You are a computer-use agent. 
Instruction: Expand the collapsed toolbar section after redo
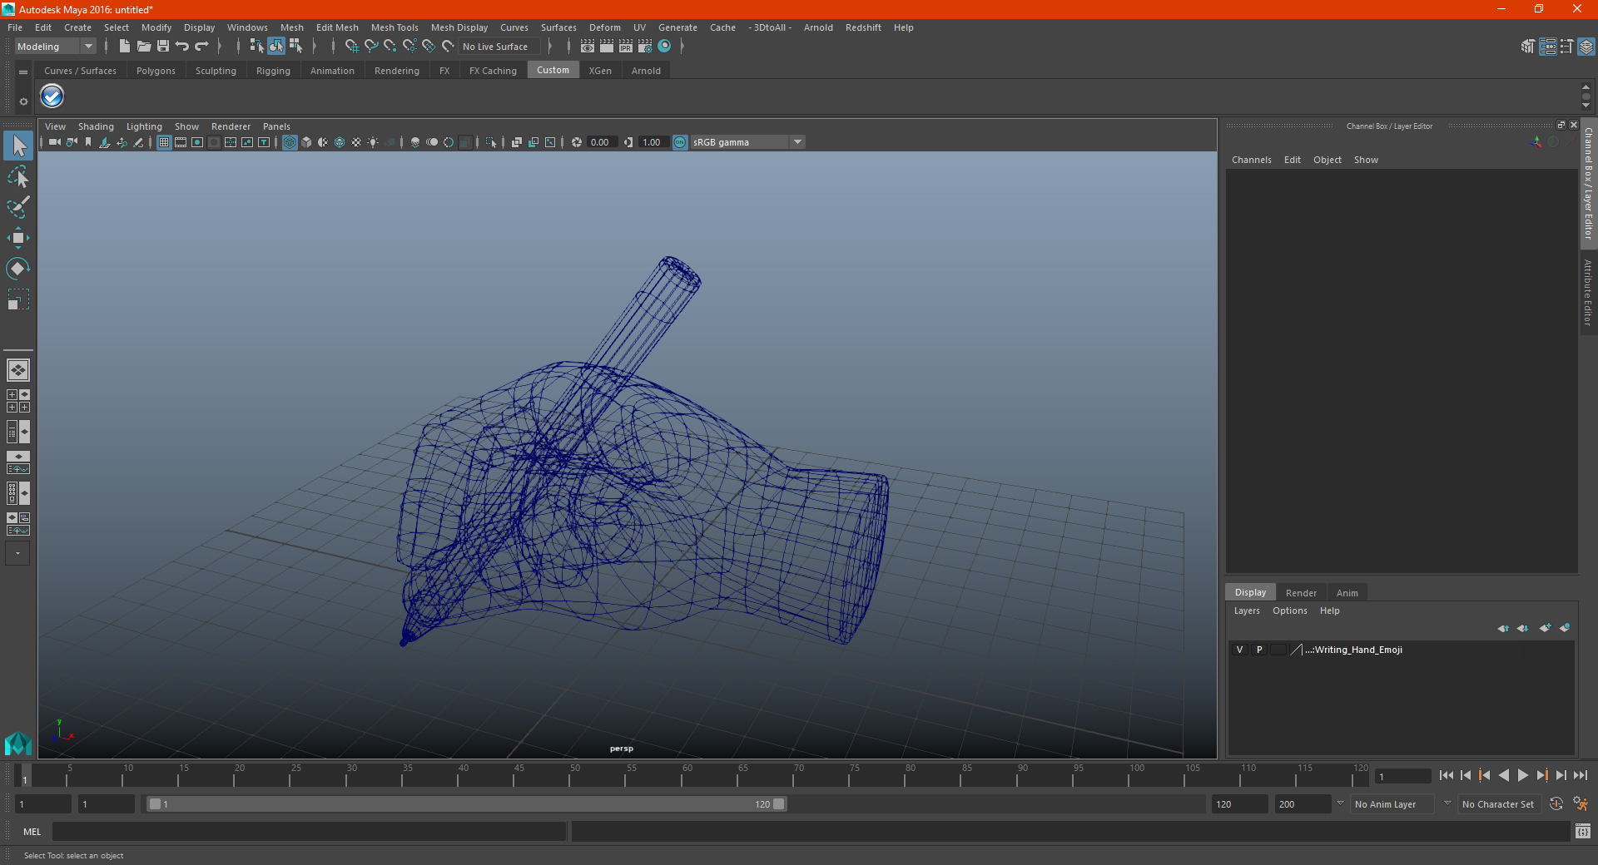pos(220,47)
